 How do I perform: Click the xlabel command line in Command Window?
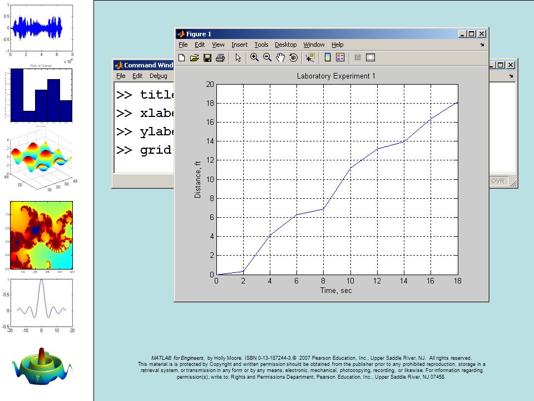click(x=145, y=113)
